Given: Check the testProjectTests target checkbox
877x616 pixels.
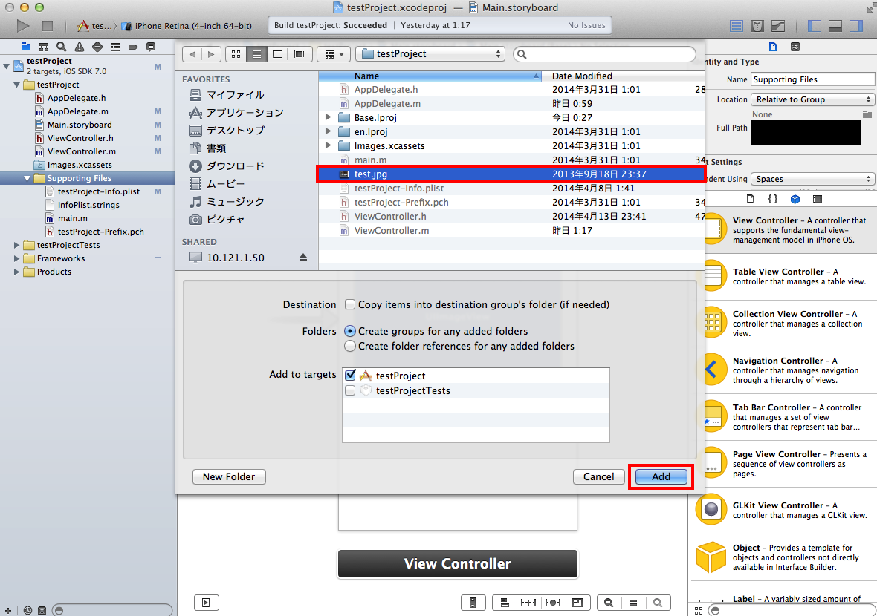Looking at the screenshot, I should (351, 390).
